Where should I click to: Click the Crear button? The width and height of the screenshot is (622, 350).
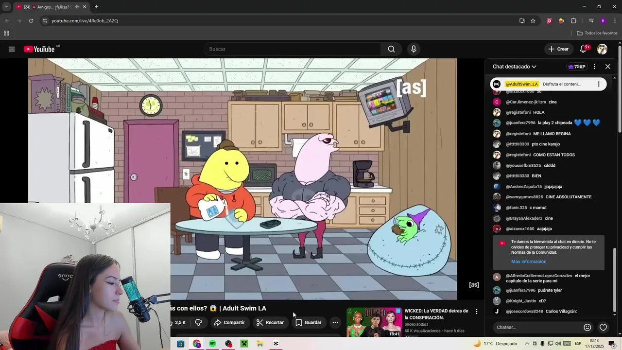[558, 49]
